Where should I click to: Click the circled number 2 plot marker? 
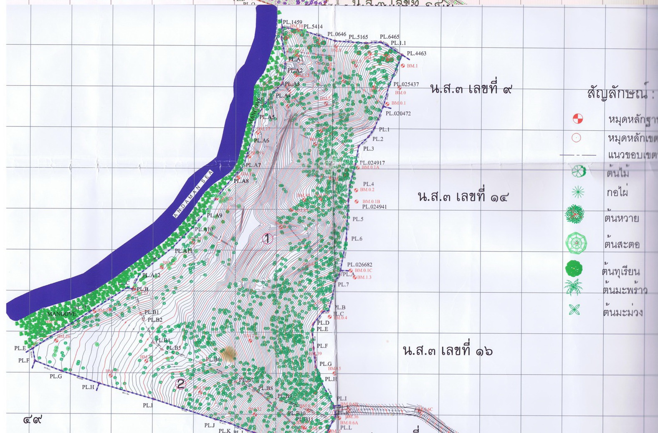tap(180, 384)
